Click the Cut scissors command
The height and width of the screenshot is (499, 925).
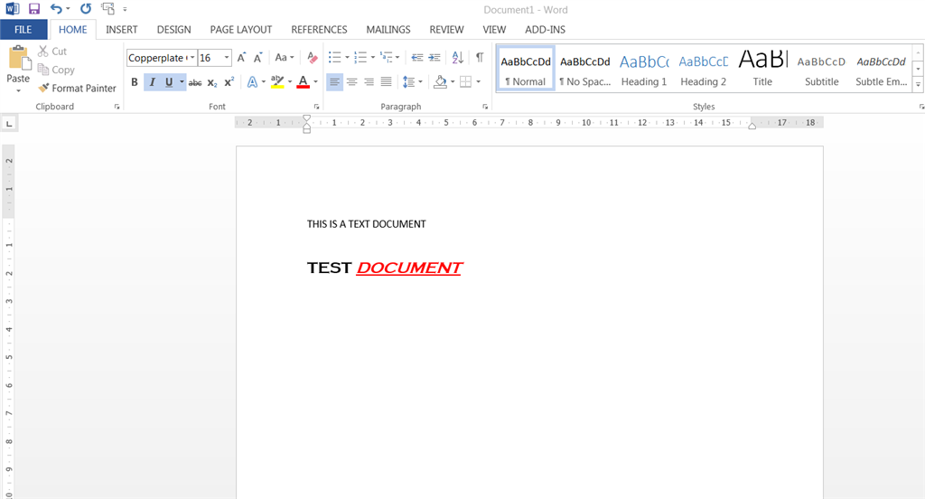(x=52, y=52)
